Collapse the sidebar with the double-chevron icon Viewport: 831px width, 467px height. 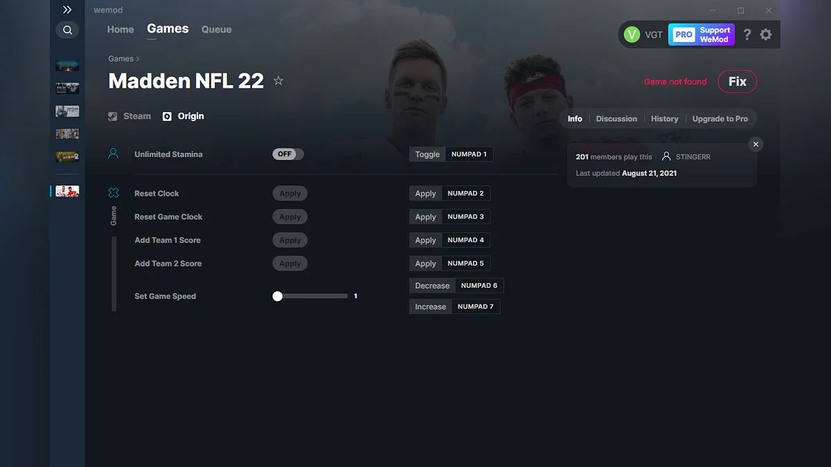tap(67, 10)
